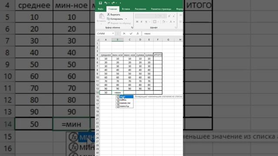Click the font color A icon
The image size is (278, 156).
(x=171, y=22)
